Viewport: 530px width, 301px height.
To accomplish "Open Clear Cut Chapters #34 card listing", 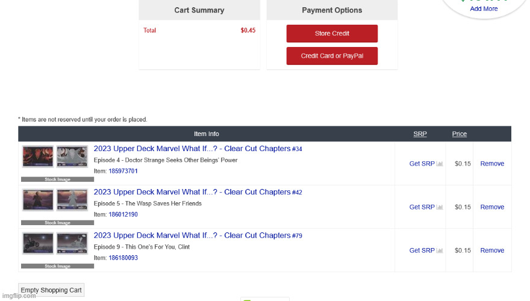I will [198, 149].
